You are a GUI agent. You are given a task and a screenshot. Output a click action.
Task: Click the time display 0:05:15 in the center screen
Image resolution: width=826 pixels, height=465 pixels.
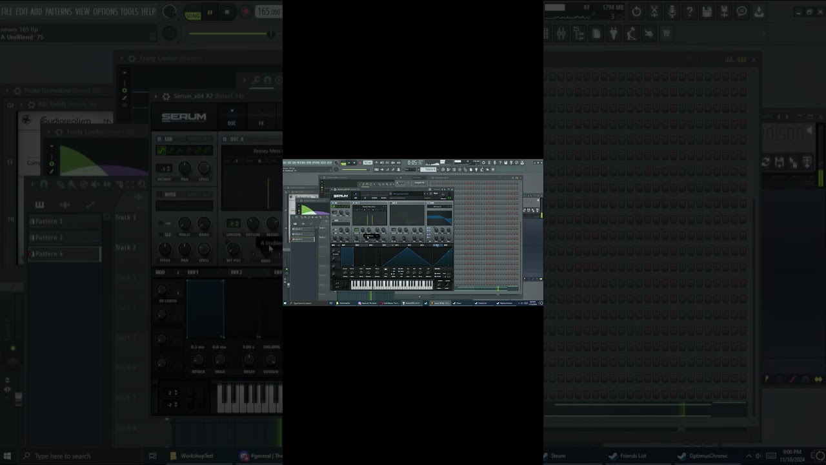415,163
